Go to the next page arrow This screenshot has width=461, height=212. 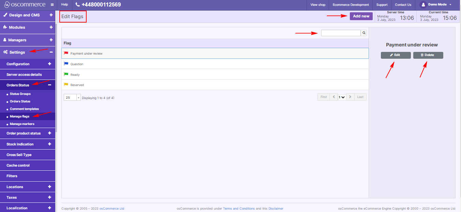(350, 97)
